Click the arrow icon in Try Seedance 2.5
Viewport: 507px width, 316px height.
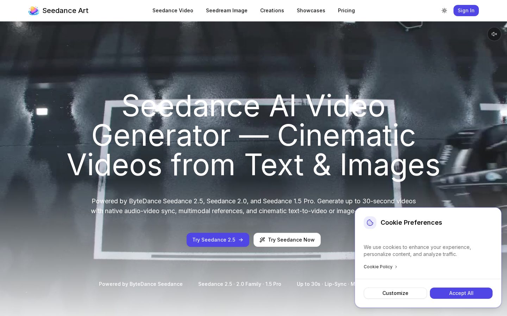tap(241, 240)
